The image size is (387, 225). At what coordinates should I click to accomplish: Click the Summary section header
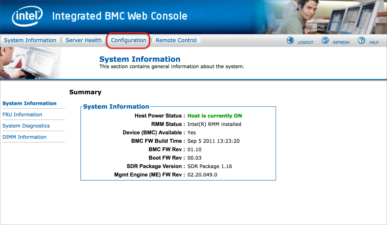[85, 92]
